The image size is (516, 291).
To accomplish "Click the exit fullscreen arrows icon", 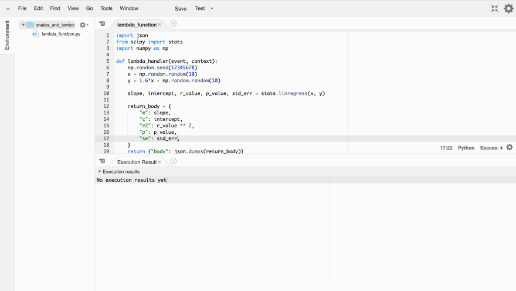I will coord(494,9).
